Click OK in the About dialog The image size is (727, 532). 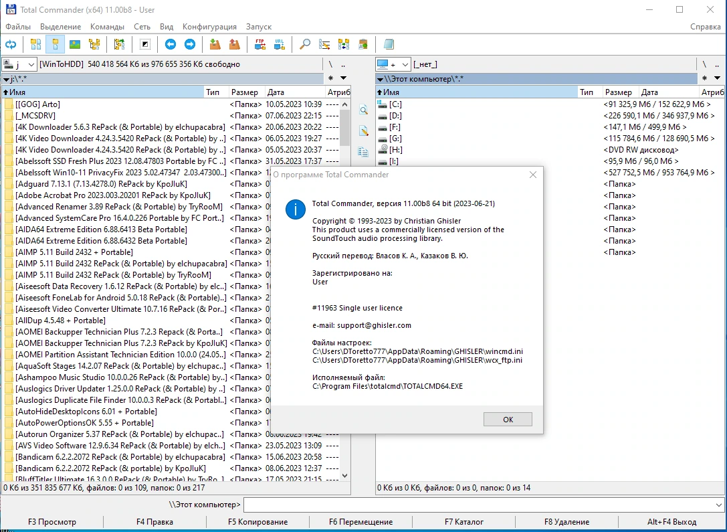[x=508, y=420]
